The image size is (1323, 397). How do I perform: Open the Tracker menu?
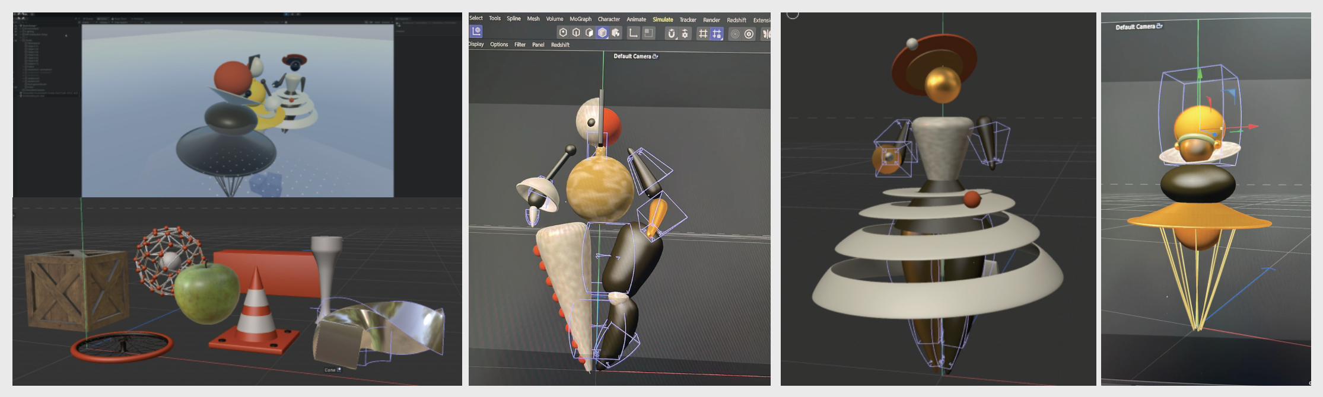tap(688, 20)
